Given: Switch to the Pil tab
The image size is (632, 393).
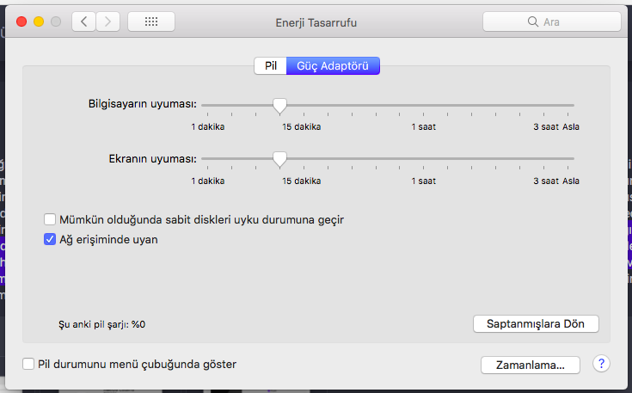Looking at the screenshot, I should tap(270, 66).
